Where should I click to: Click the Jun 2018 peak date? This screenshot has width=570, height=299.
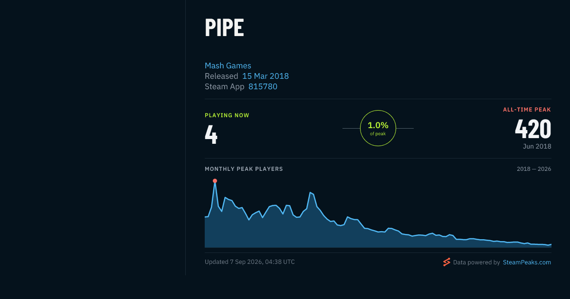pos(537,146)
